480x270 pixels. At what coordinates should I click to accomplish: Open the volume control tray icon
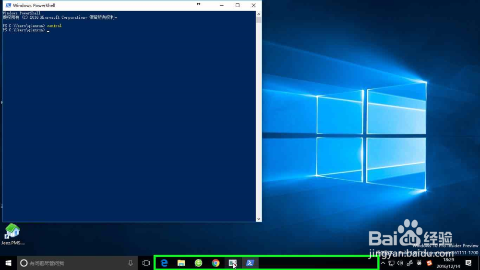pos(400,263)
